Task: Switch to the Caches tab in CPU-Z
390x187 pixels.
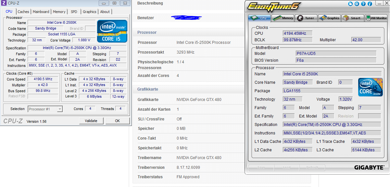Action: (23, 12)
